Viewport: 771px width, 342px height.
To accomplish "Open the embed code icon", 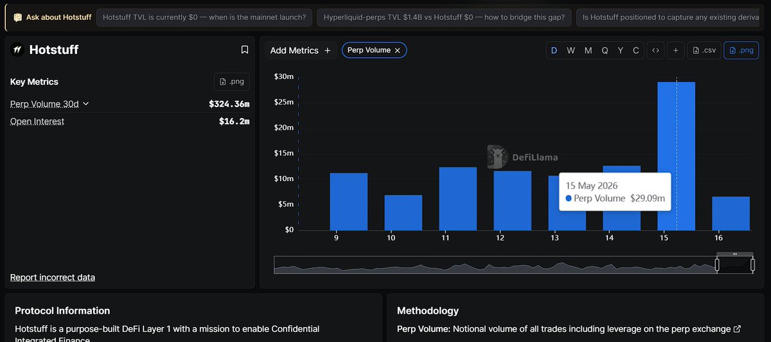I will pyautogui.click(x=655, y=50).
